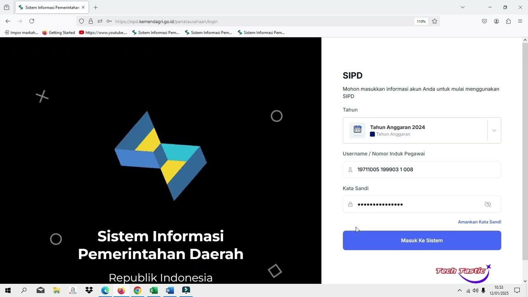Click the 110% zoom level indicator

(x=421, y=21)
